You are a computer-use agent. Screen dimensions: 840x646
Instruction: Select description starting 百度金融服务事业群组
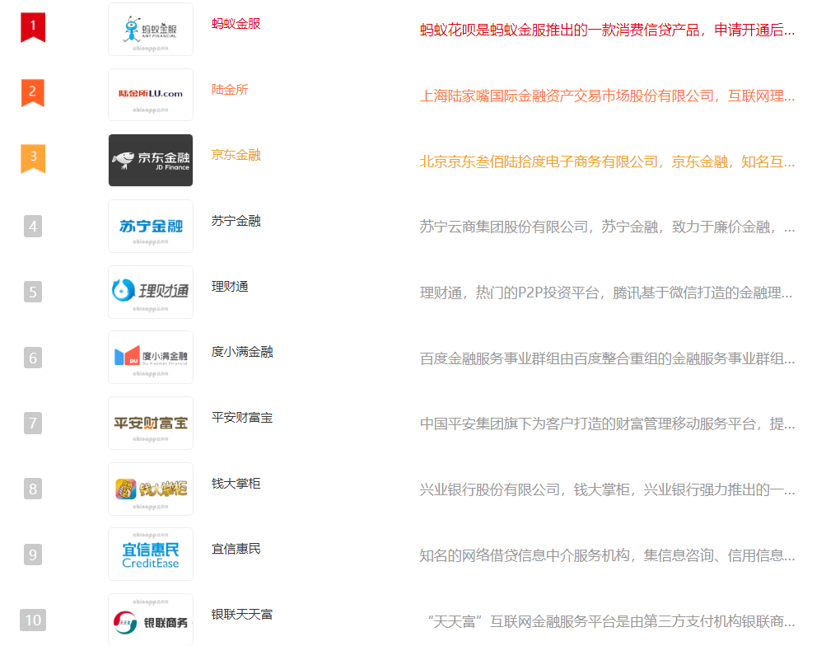(607, 358)
